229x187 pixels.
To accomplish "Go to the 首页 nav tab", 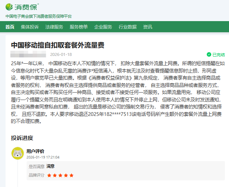I will pyautogui.click(x=10, y=27).
